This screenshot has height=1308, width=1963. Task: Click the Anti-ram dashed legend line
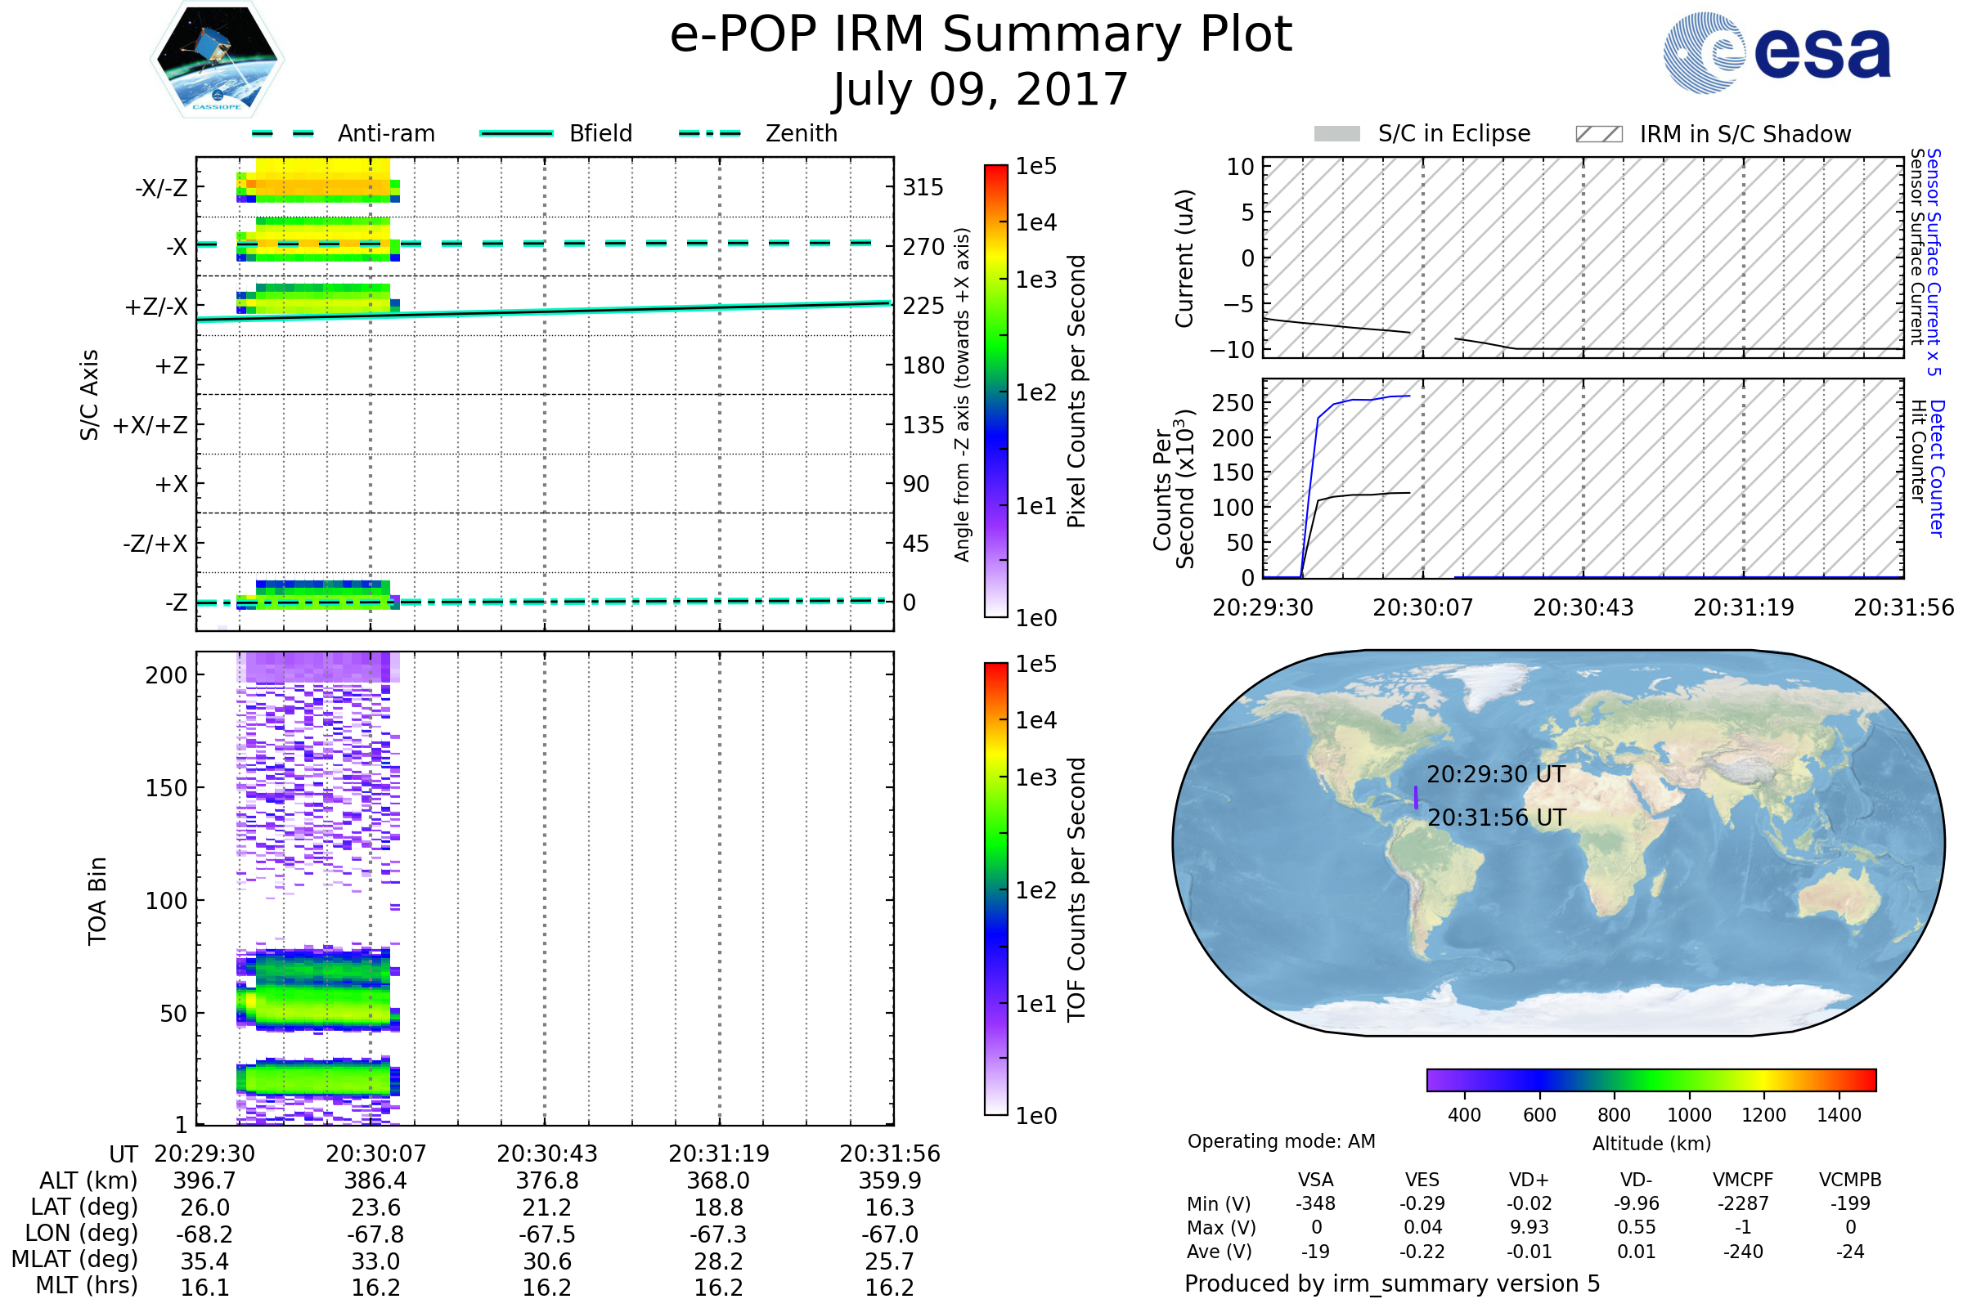tap(283, 133)
